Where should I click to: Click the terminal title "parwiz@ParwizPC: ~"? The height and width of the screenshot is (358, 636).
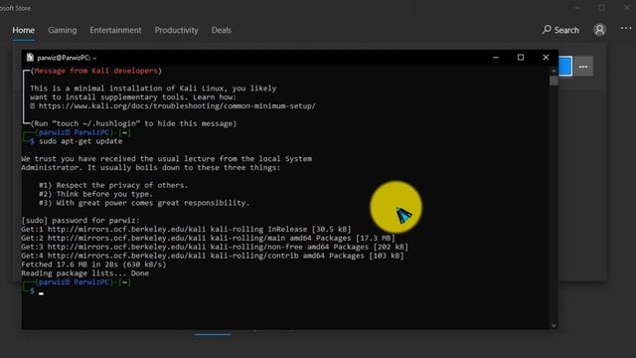tap(67, 58)
